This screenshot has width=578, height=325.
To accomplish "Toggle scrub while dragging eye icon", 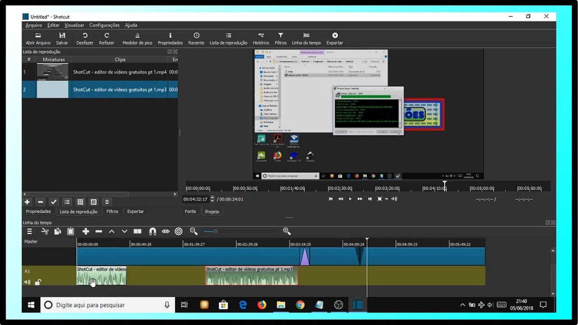I will click(x=166, y=231).
